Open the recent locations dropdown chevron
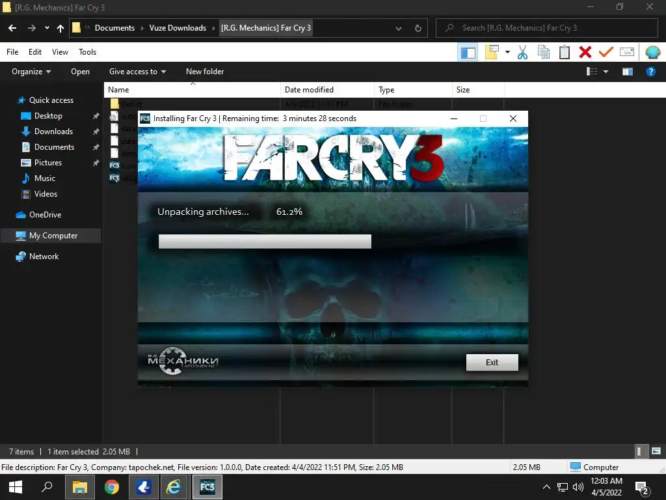The image size is (666, 500). point(47,28)
